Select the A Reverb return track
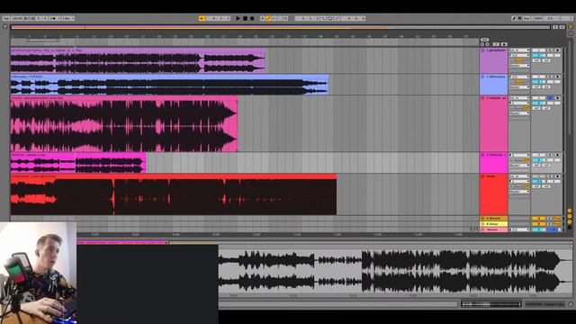The width and height of the screenshot is (576, 324). (x=493, y=218)
